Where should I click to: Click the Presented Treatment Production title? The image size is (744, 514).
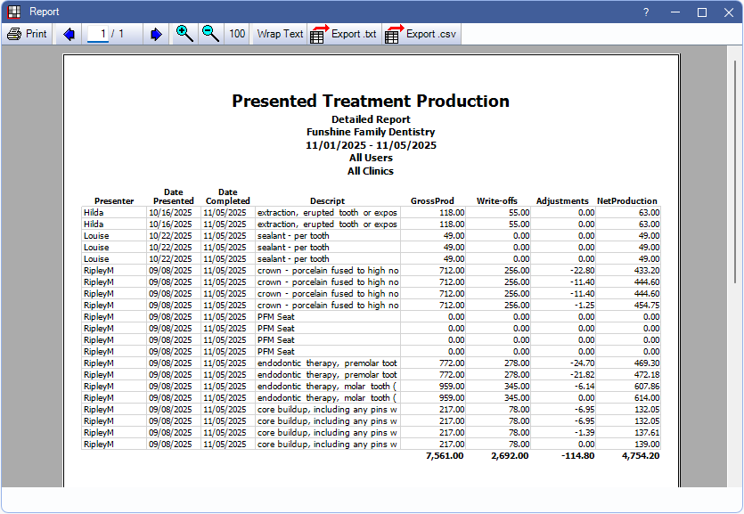pos(371,101)
